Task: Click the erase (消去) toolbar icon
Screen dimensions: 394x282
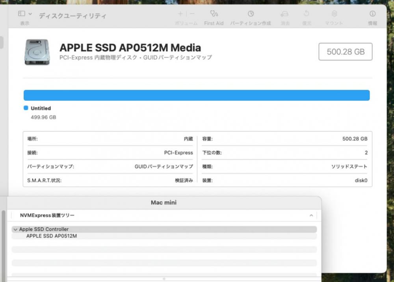Action: [x=284, y=13]
